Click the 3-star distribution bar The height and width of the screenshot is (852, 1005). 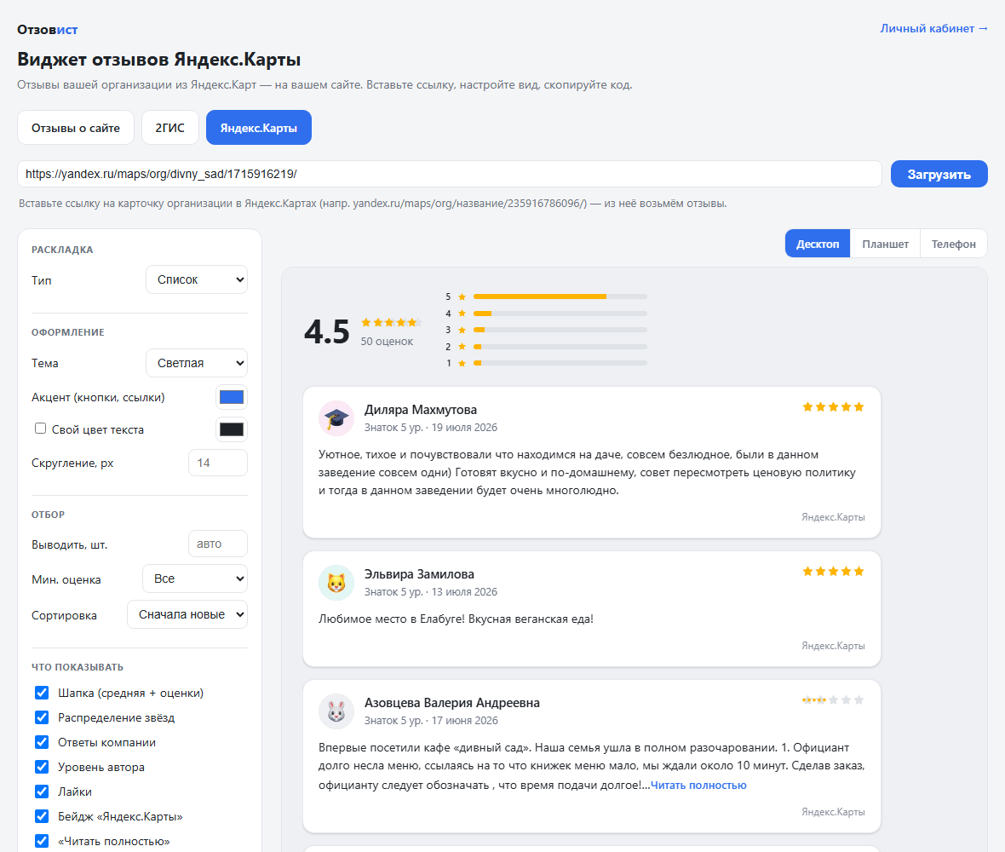tap(560, 330)
